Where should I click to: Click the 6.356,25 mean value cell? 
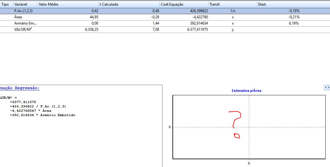92,30
